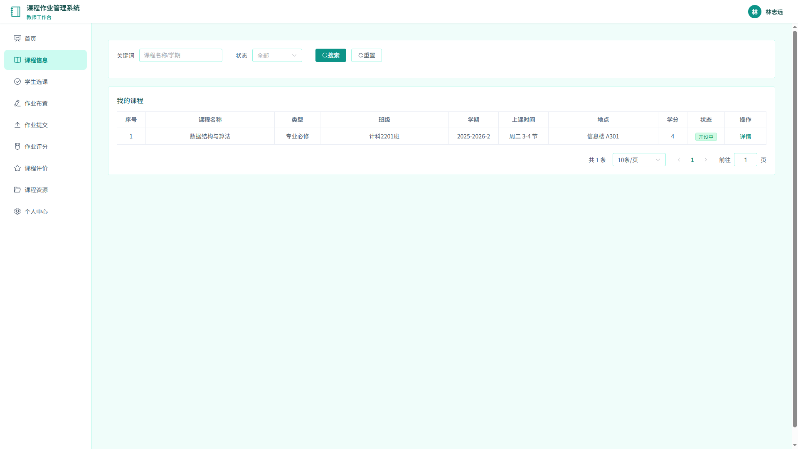Viewport: 798px width, 449px height.
Task: Click the 周二 3-4 节 time cell
Action: [523, 136]
